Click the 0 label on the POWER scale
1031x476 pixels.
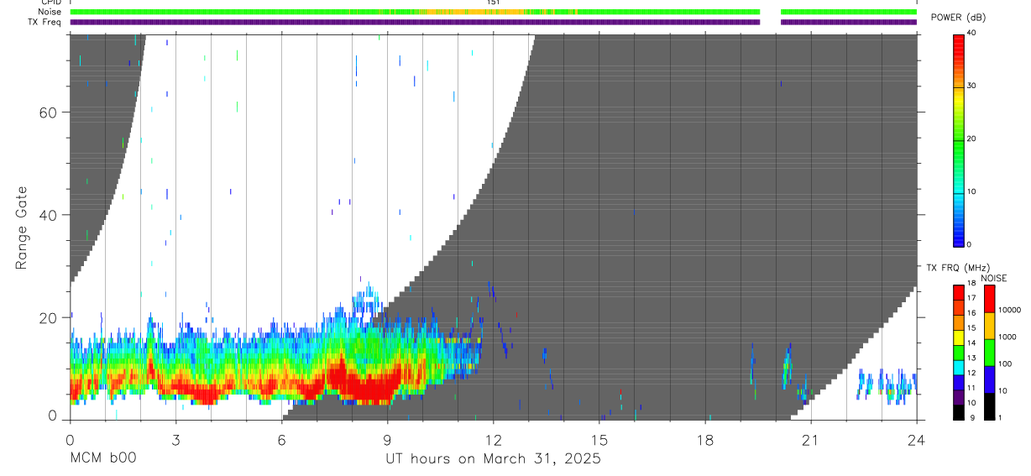(x=969, y=244)
